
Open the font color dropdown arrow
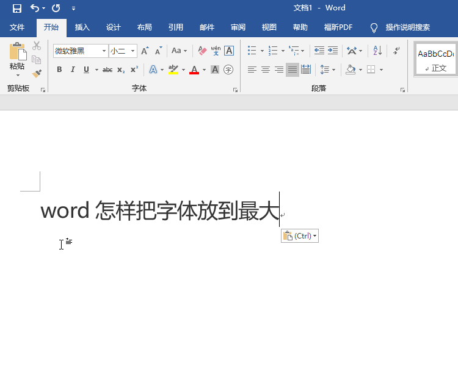pyautogui.click(x=204, y=70)
